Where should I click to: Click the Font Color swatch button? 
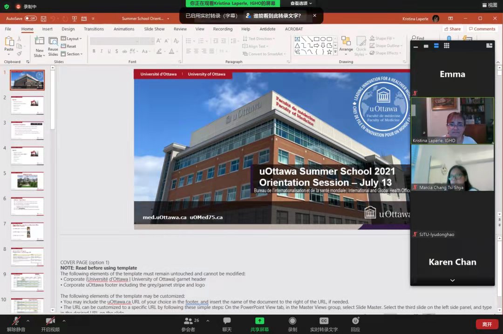(x=172, y=51)
